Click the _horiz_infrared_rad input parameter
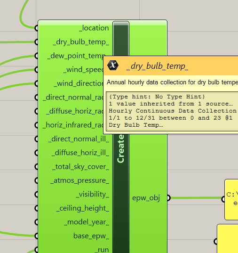Image resolution: width=238 pixels, height=253 pixels. pyautogui.click(x=73, y=125)
